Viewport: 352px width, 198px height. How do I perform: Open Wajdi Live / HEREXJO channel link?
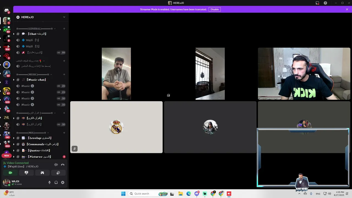click(21, 167)
